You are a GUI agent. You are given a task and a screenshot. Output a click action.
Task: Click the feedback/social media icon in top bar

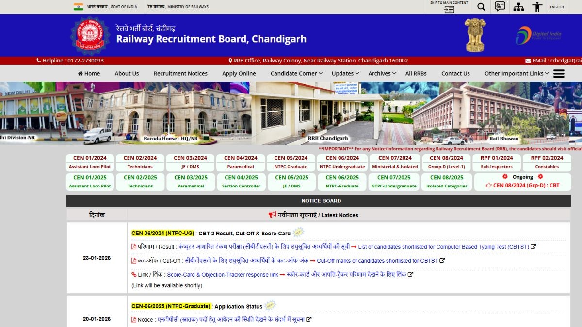coord(499,7)
